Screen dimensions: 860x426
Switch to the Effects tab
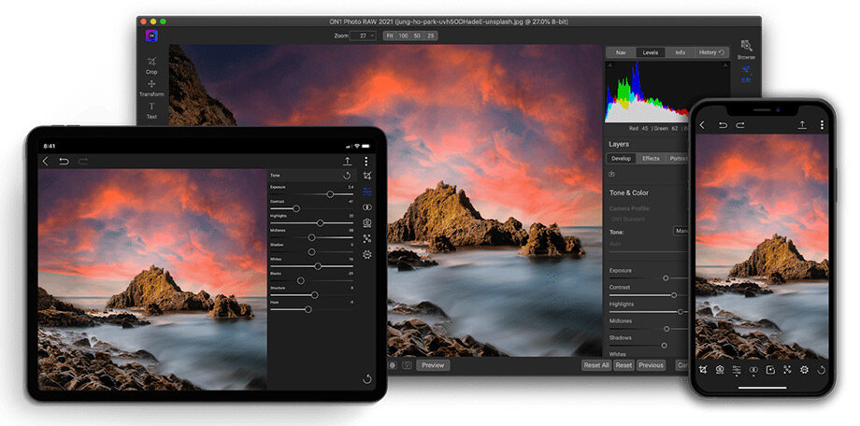pyautogui.click(x=651, y=159)
